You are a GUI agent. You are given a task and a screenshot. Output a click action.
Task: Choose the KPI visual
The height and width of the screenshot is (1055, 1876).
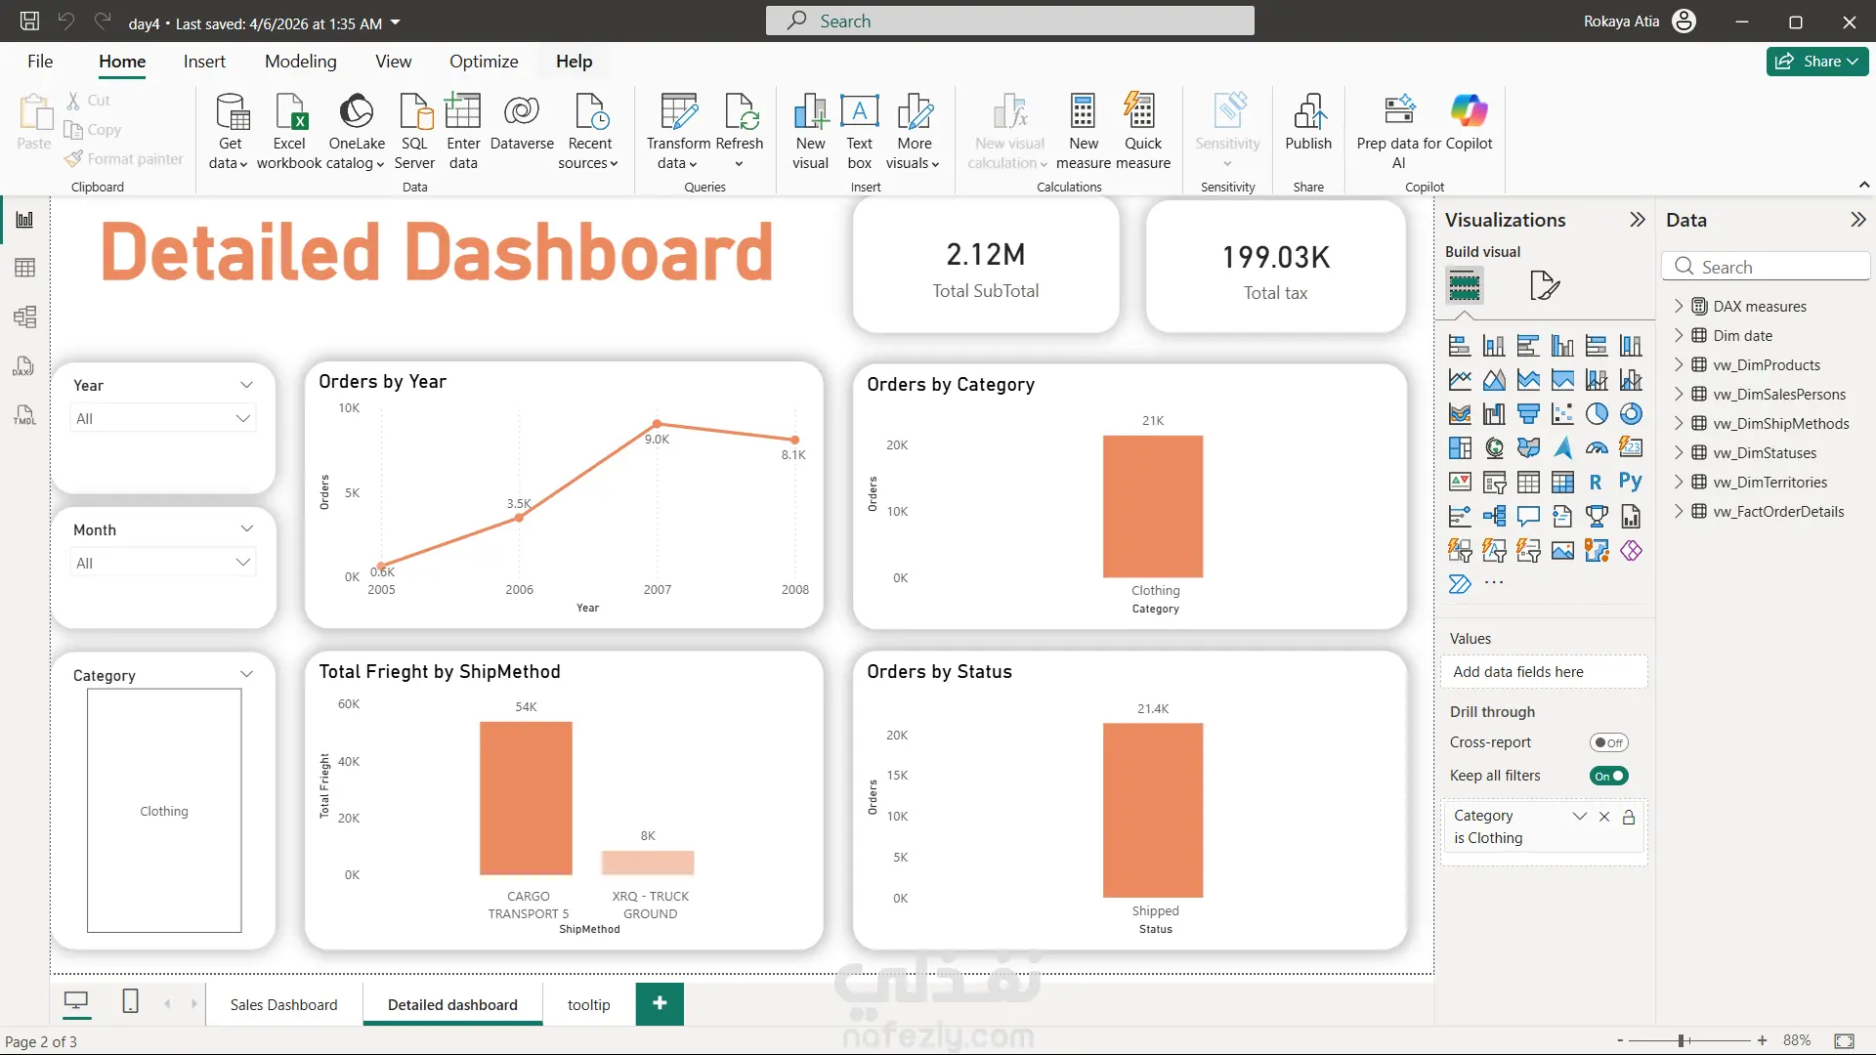point(1460,483)
